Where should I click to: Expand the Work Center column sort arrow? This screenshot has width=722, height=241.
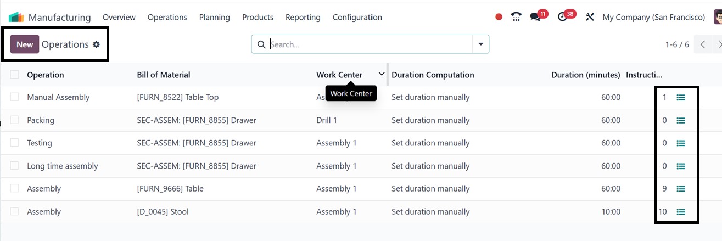[x=382, y=74]
